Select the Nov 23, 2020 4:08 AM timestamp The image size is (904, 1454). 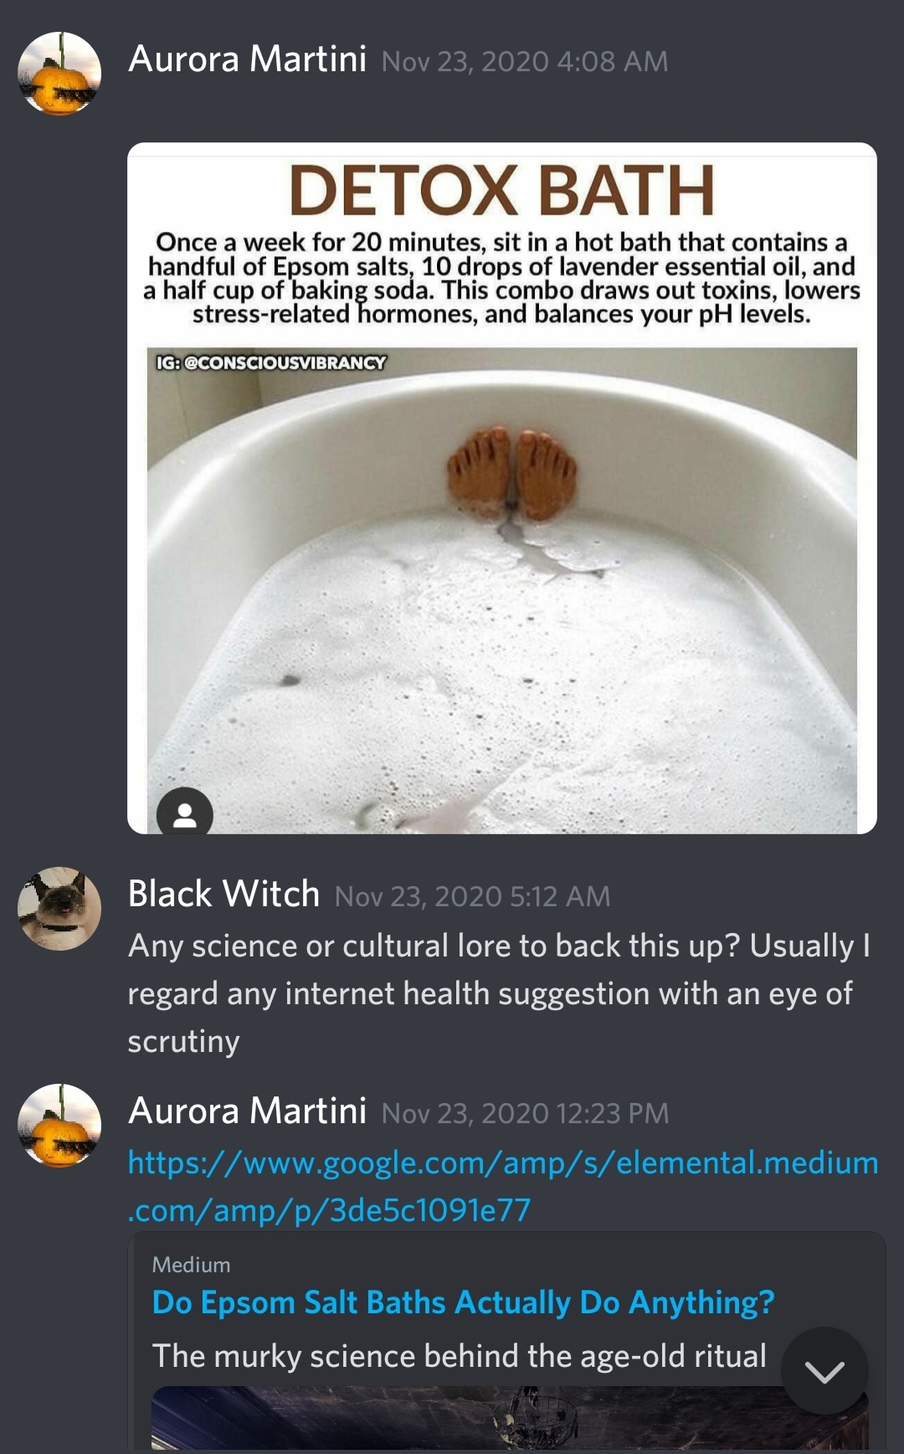point(525,61)
